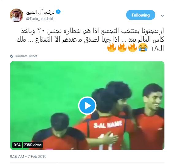The image size is (174, 164).
Task: Open the 9:16 AM - 7 Feb 2019 timestamp
Action: [x=28, y=156]
